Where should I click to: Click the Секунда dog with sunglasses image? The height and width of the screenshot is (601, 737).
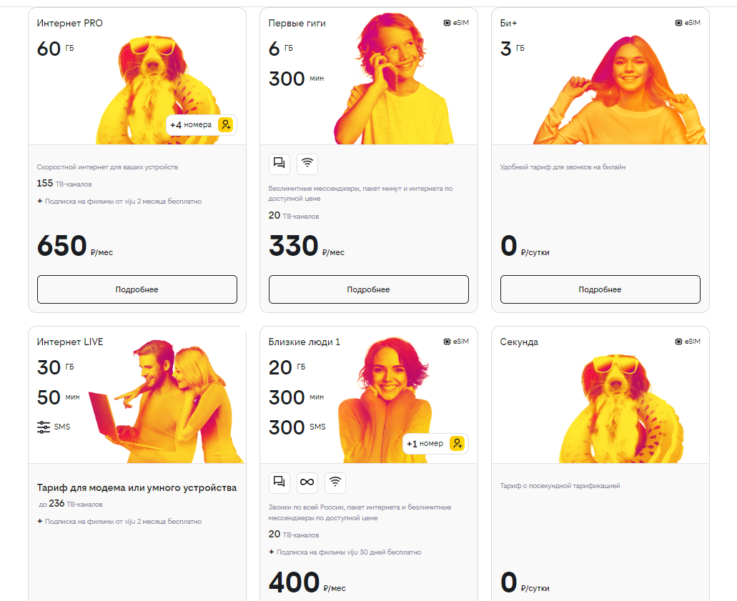pos(621,408)
